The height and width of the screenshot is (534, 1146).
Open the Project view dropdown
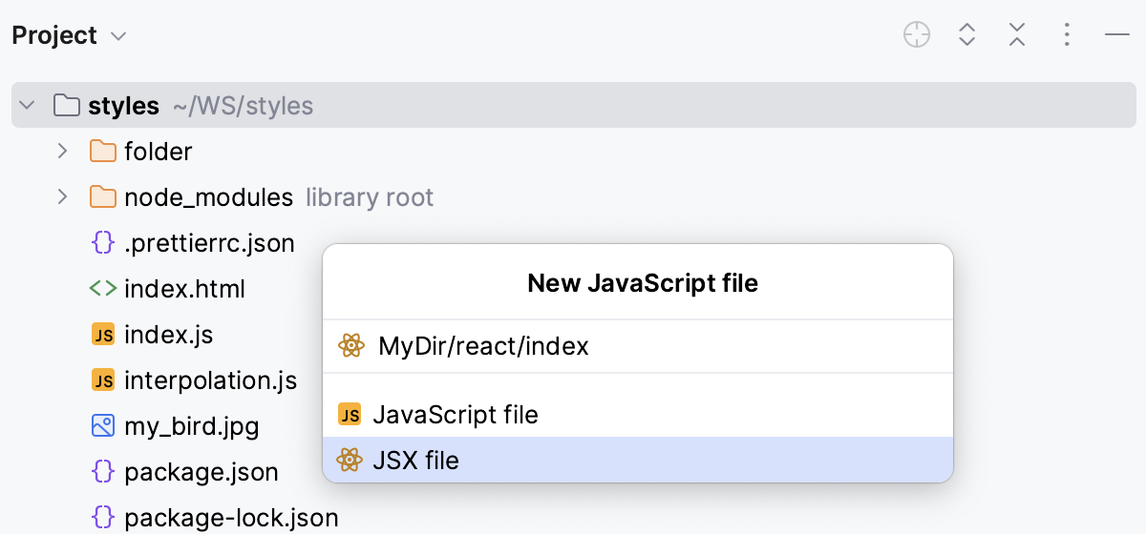[118, 36]
